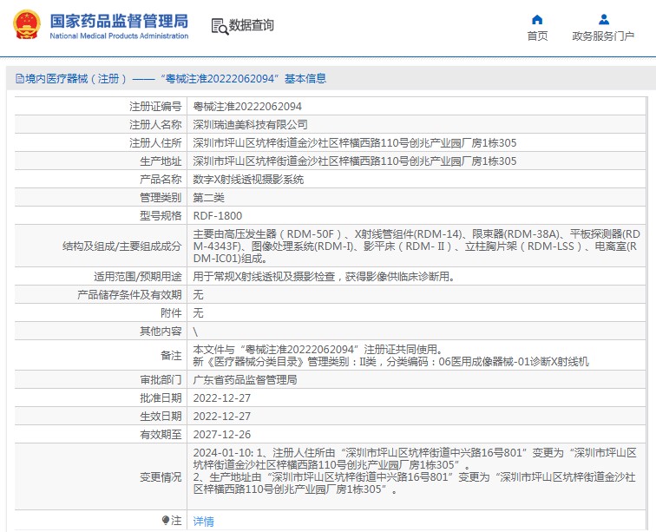
Task: Click the National Medical Products Administration subtitle
Action: tap(119, 36)
